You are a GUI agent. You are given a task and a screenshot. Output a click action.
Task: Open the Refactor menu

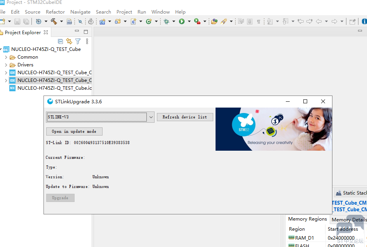pos(55,12)
